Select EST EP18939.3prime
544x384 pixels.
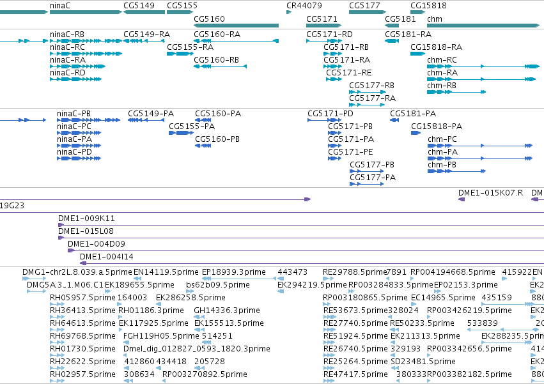click(x=239, y=279)
